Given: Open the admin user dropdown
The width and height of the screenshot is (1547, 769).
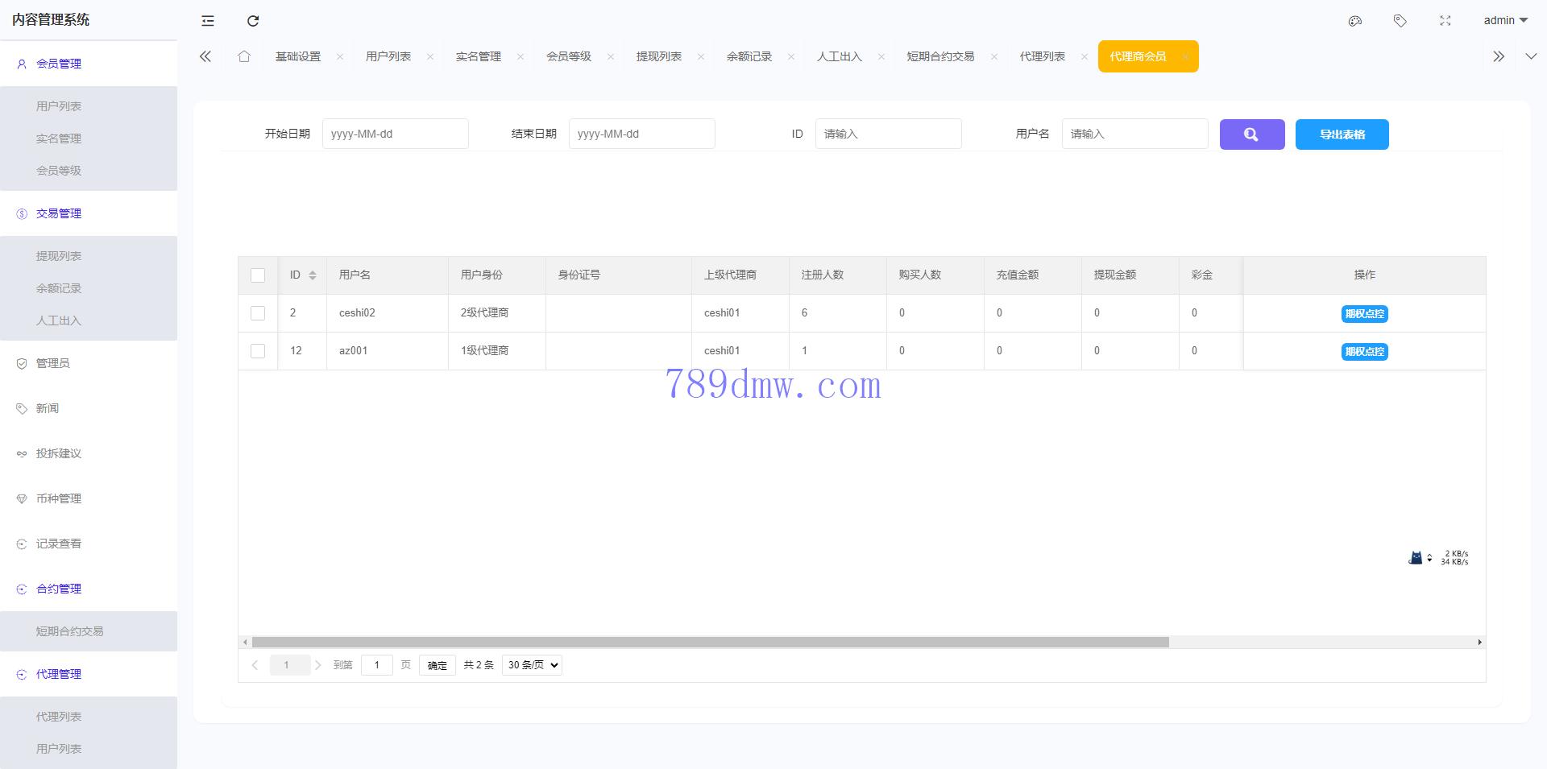Looking at the screenshot, I should click(x=1505, y=21).
